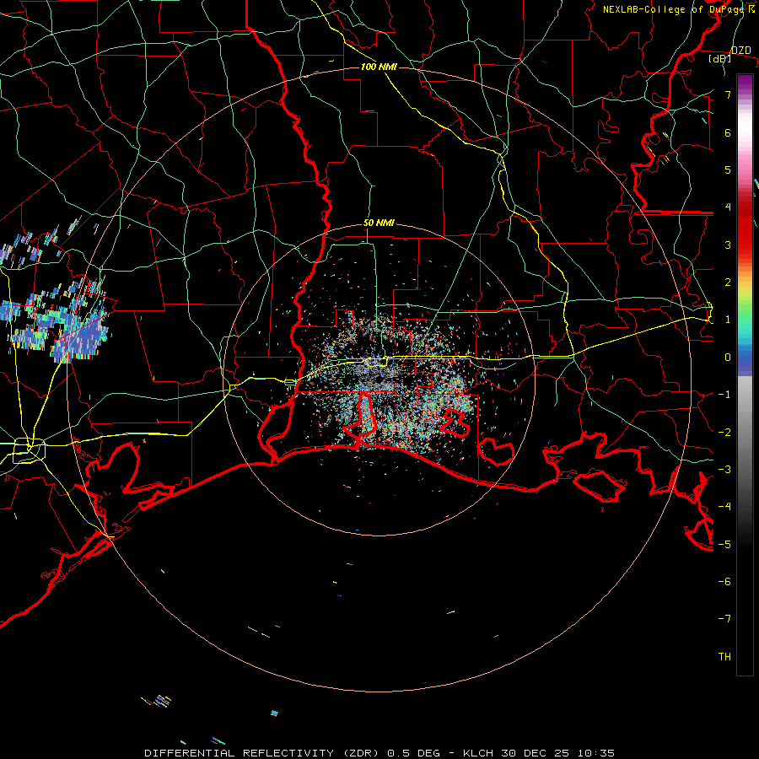Click the -7 value on the scale
The image size is (759, 759).
click(x=724, y=619)
